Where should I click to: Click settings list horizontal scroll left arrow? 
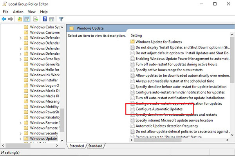click(x=132, y=140)
